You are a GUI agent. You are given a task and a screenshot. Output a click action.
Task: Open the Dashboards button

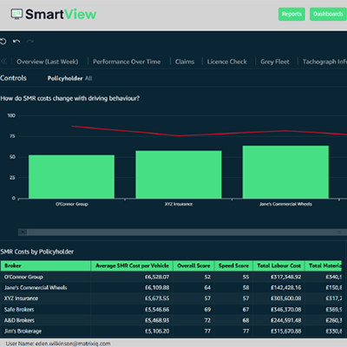[328, 14]
